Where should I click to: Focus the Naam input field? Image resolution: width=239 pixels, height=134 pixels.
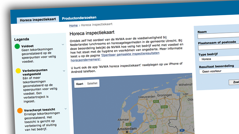pyautogui.click(x=218, y=35)
